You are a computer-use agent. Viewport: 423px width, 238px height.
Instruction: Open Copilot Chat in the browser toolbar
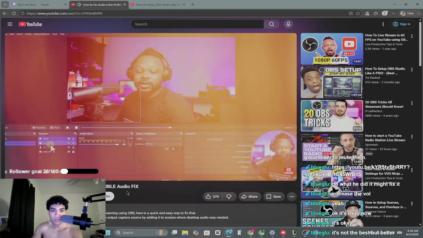coord(407,13)
